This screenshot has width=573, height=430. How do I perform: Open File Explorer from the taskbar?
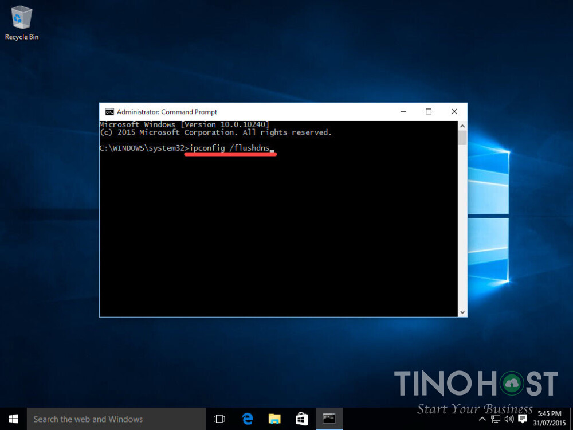(274, 419)
